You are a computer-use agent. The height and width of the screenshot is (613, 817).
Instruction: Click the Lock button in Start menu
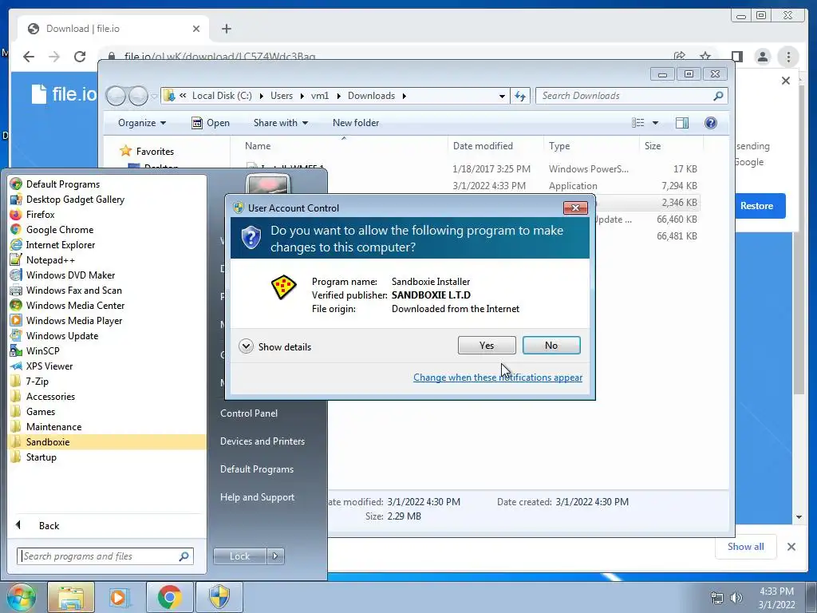coord(239,556)
